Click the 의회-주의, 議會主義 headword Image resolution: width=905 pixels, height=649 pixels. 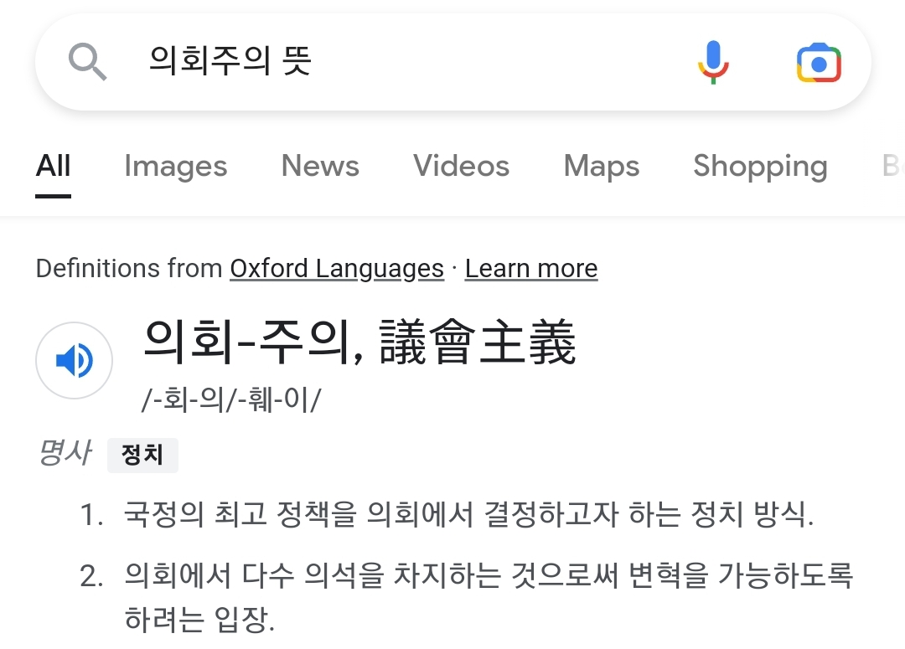(360, 343)
